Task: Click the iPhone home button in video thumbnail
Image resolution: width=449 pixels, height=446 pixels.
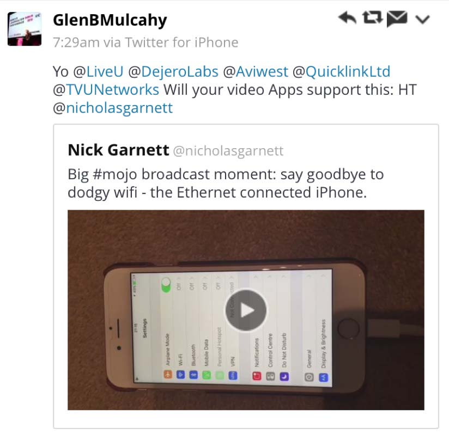Action: pyautogui.click(x=348, y=328)
